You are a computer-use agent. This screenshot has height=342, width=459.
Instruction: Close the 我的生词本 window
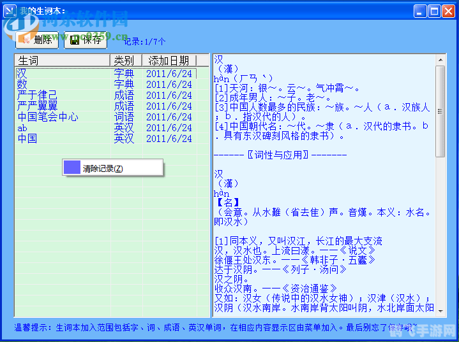click(448, 11)
